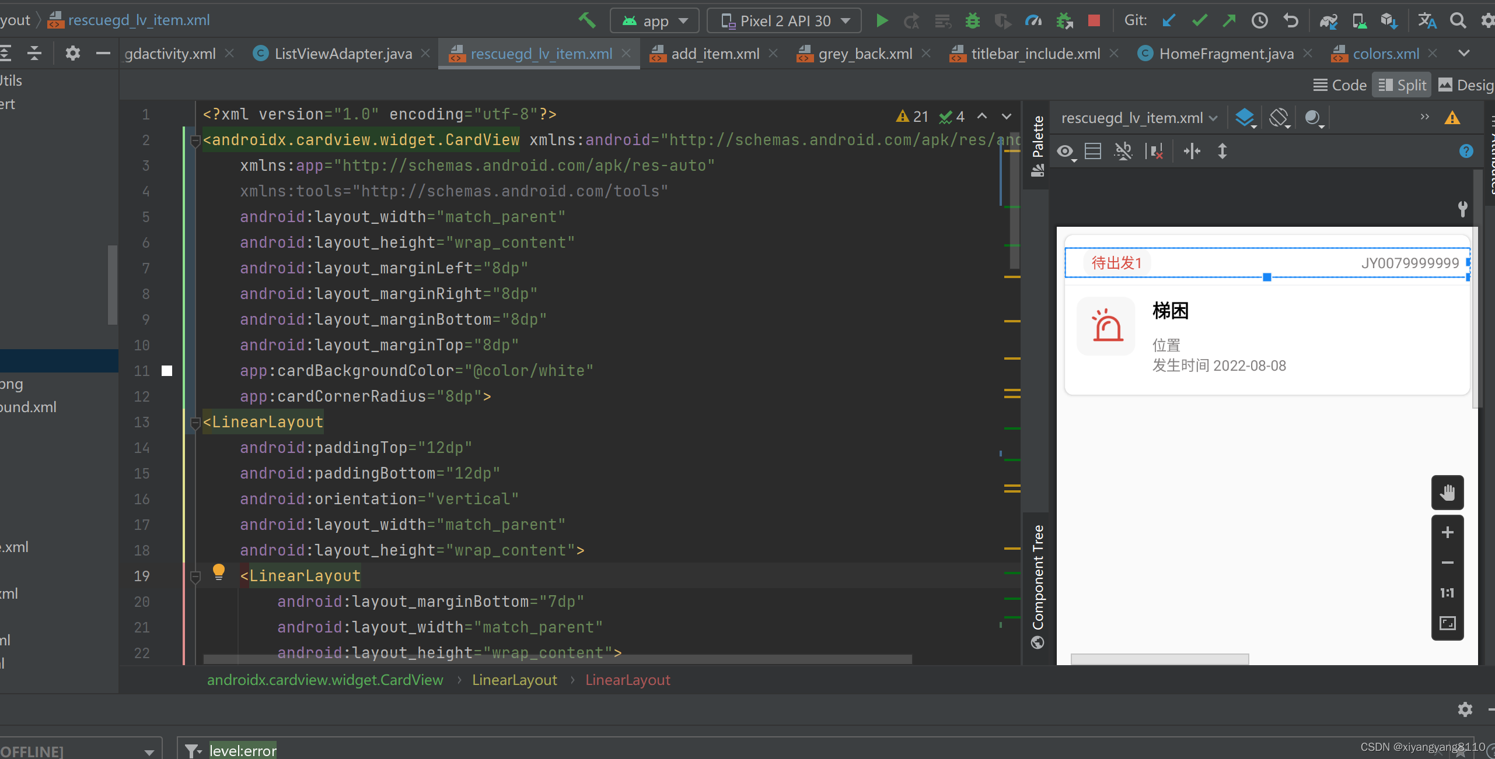
Task: Open the Component Tree side panel
Action: (x=1038, y=586)
